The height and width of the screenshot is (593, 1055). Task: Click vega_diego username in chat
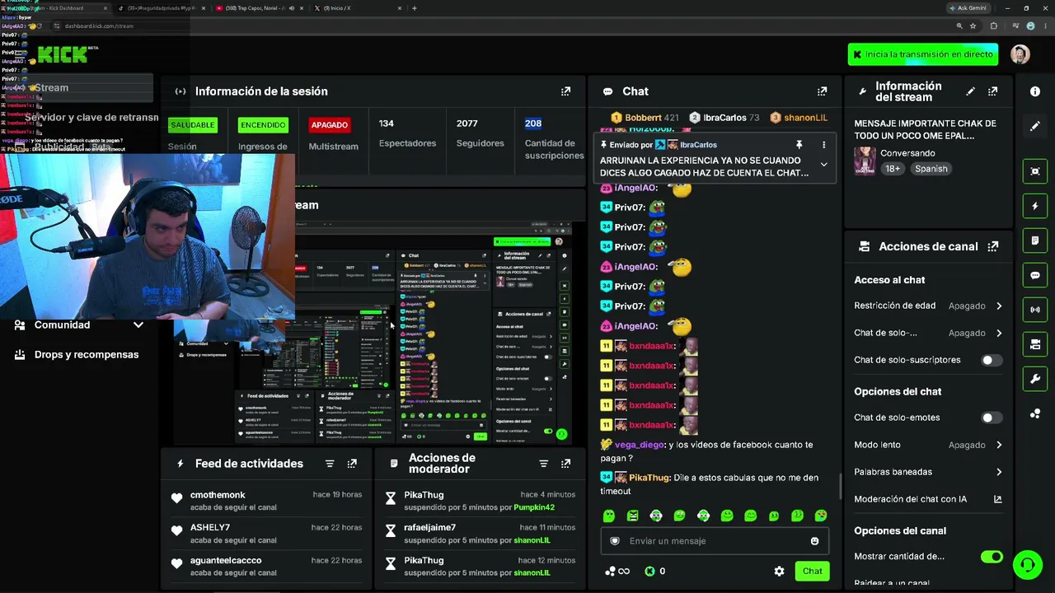(639, 445)
